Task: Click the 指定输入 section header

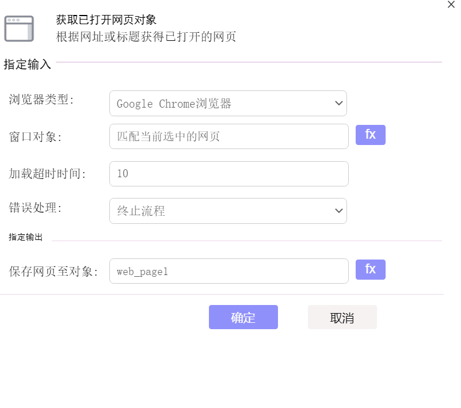Action: click(28, 64)
